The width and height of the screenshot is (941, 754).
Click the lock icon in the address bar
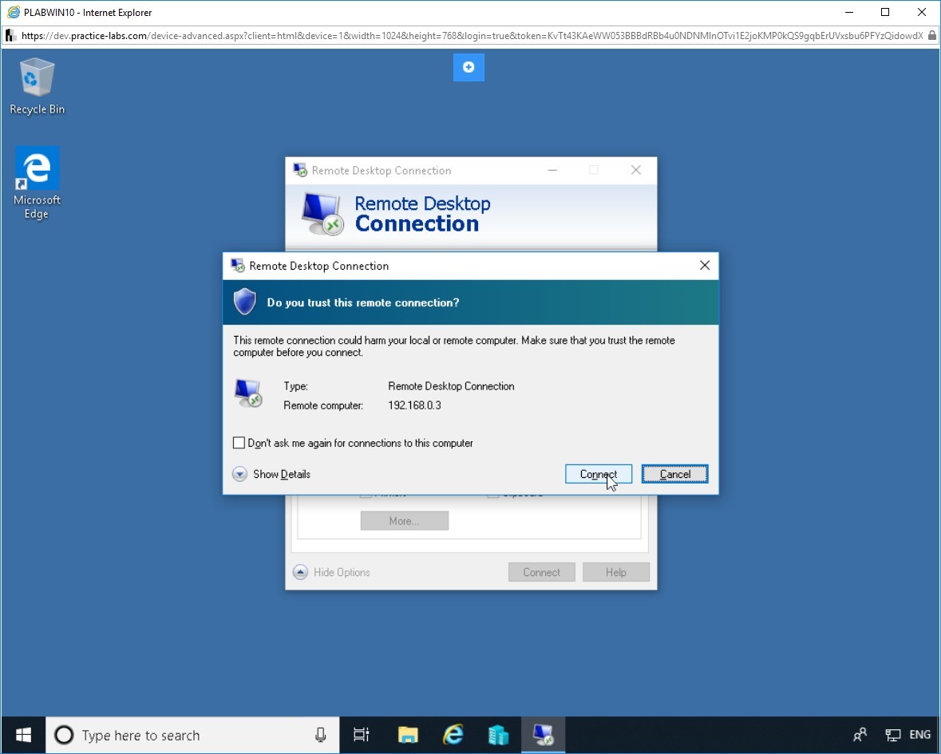tap(931, 35)
